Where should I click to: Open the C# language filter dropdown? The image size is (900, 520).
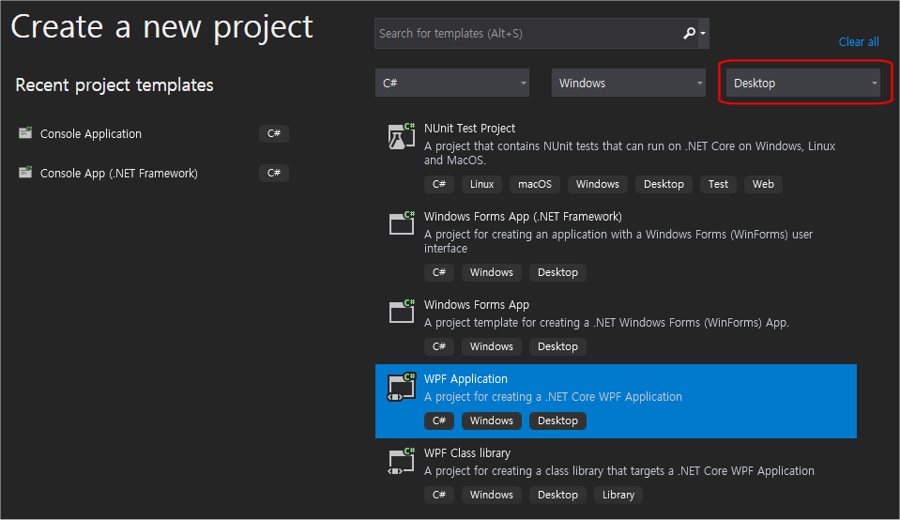tap(452, 84)
